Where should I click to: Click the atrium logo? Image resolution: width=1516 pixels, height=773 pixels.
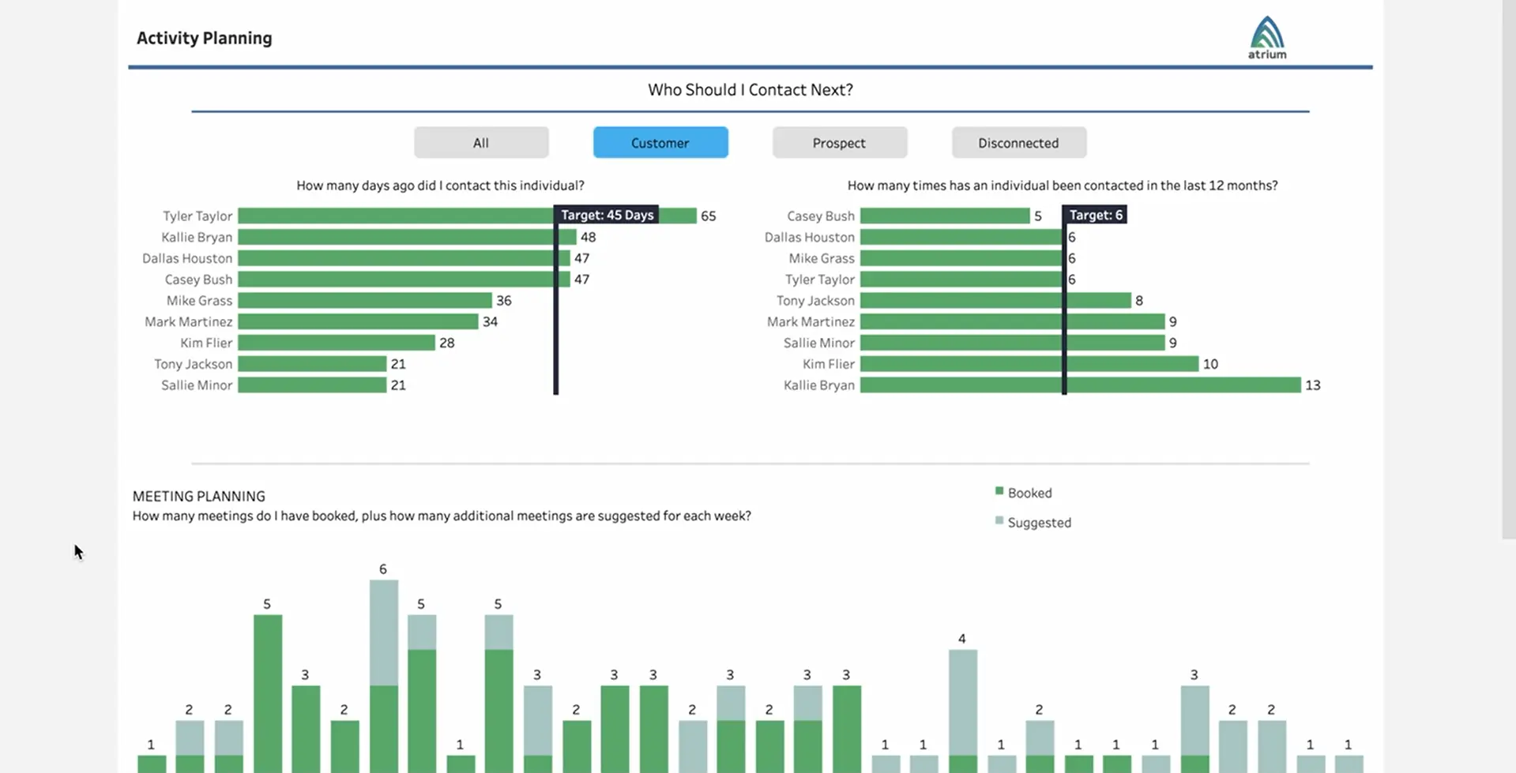pyautogui.click(x=1266, y=36)
